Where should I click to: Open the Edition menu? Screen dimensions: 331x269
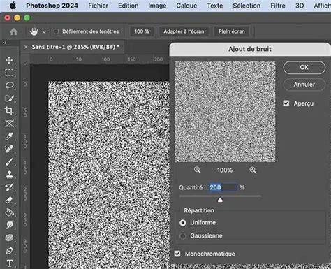(128, 6)
